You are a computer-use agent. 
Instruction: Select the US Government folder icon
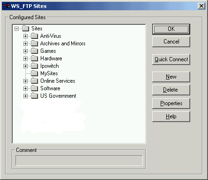(x=34, y=96)
